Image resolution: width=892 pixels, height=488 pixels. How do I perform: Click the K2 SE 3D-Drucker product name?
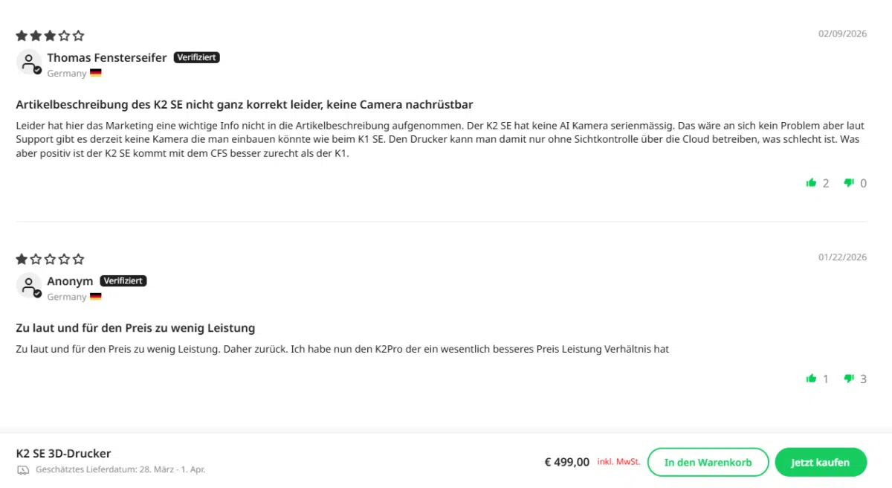click(x=64, y=453)
